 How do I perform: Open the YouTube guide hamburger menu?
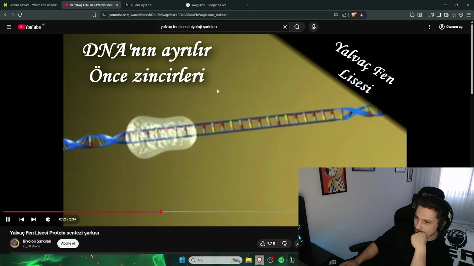point(9,27)
